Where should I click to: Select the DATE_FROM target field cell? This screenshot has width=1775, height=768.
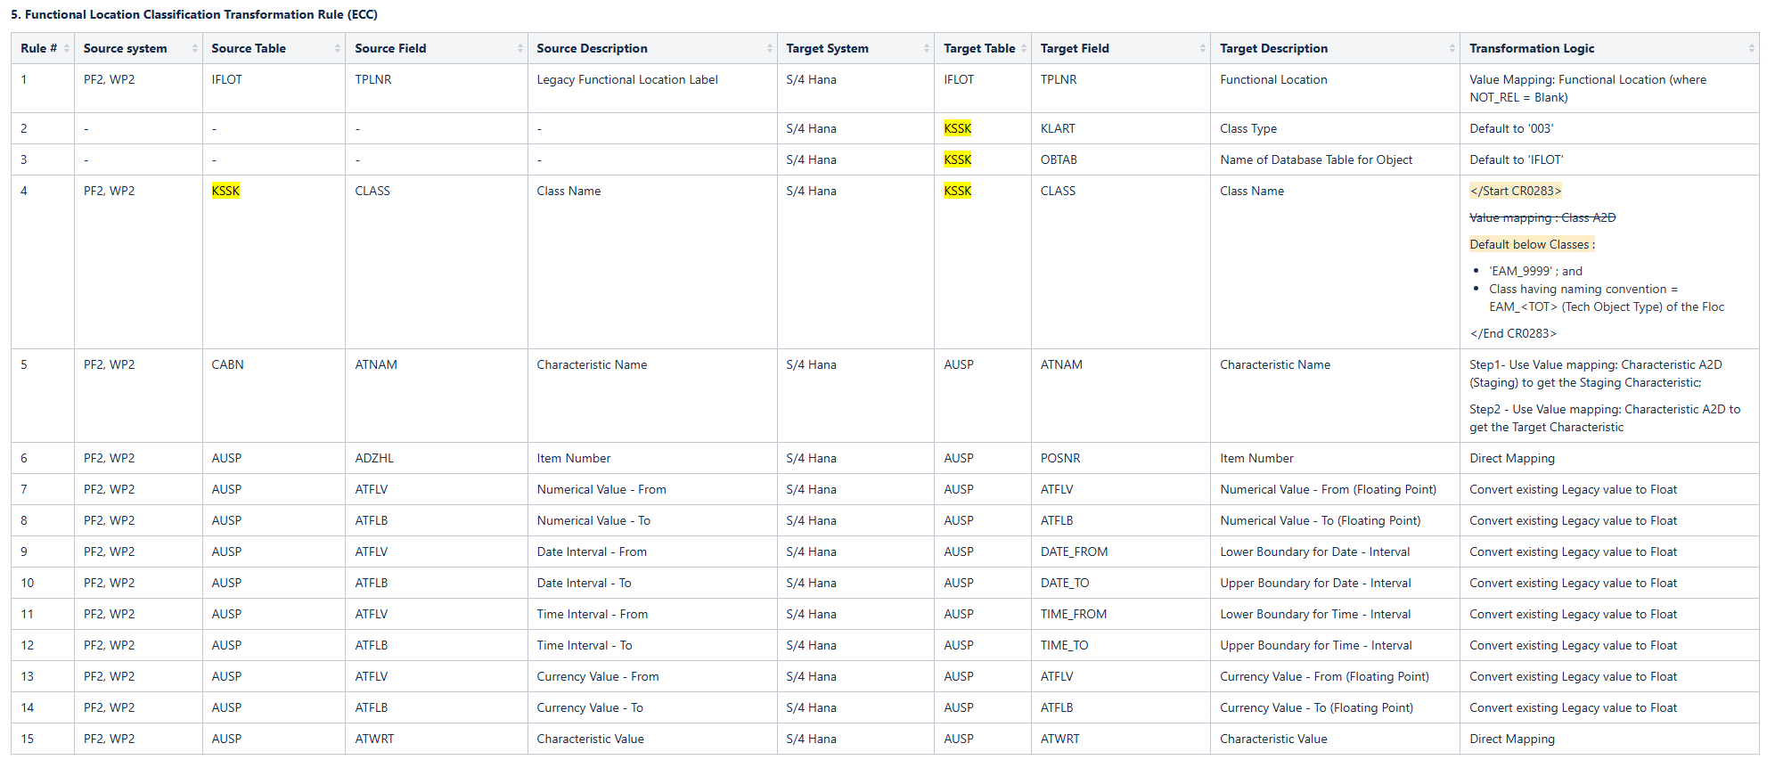[x=1074, y=551]
